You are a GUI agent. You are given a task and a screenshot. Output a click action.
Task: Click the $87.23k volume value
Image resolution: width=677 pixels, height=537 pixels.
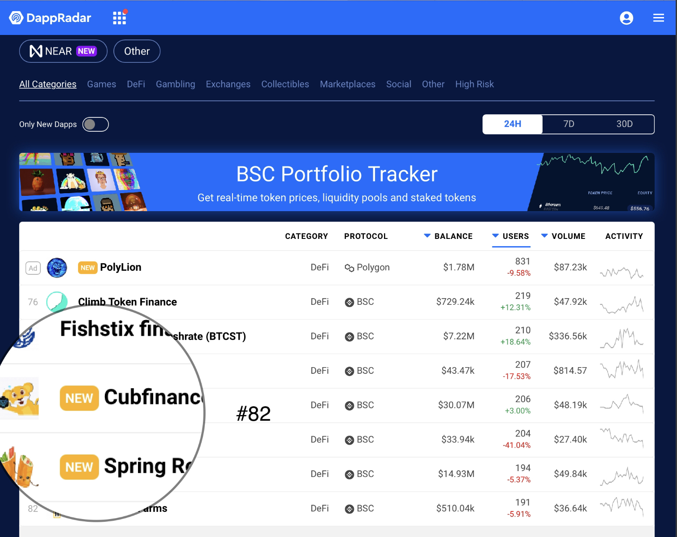pyautogui.click(x=570, y=268)
